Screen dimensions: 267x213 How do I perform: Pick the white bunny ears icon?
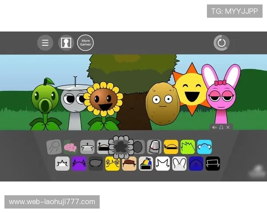coord(179,164)
